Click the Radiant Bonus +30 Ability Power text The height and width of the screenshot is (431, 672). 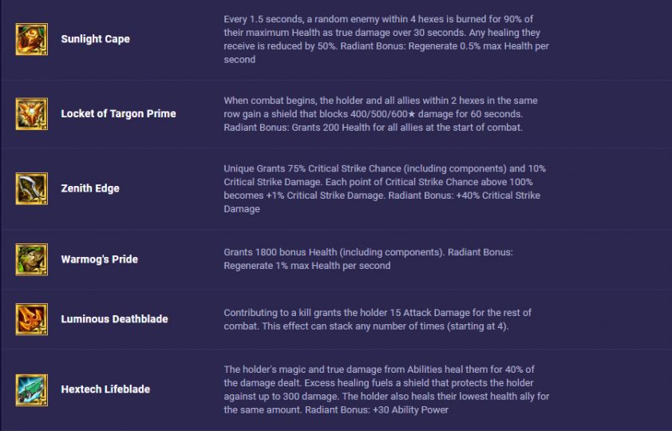pyautogui.click(x=377, y=410)
